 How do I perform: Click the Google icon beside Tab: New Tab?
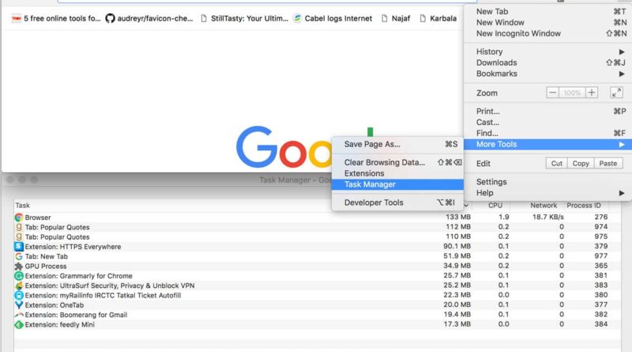coord(18,256)
